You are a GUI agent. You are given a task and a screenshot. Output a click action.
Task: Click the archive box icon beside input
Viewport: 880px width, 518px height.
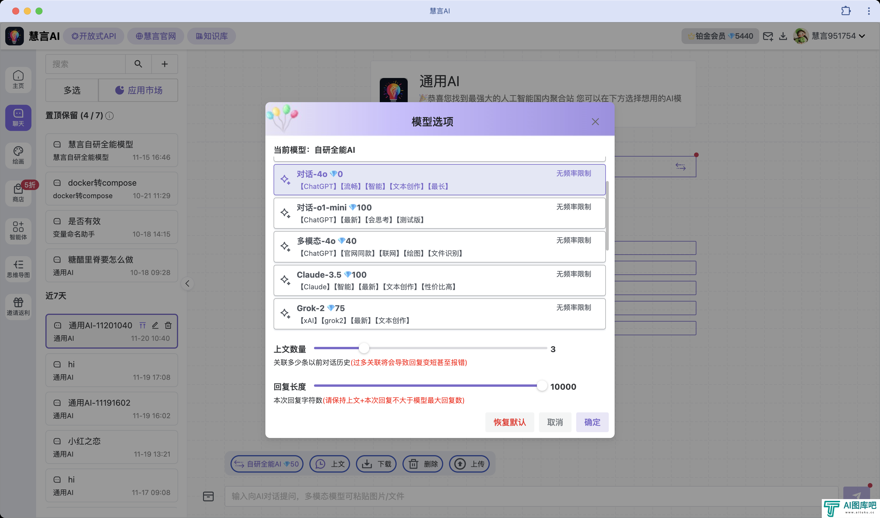(x=208, y=496)
